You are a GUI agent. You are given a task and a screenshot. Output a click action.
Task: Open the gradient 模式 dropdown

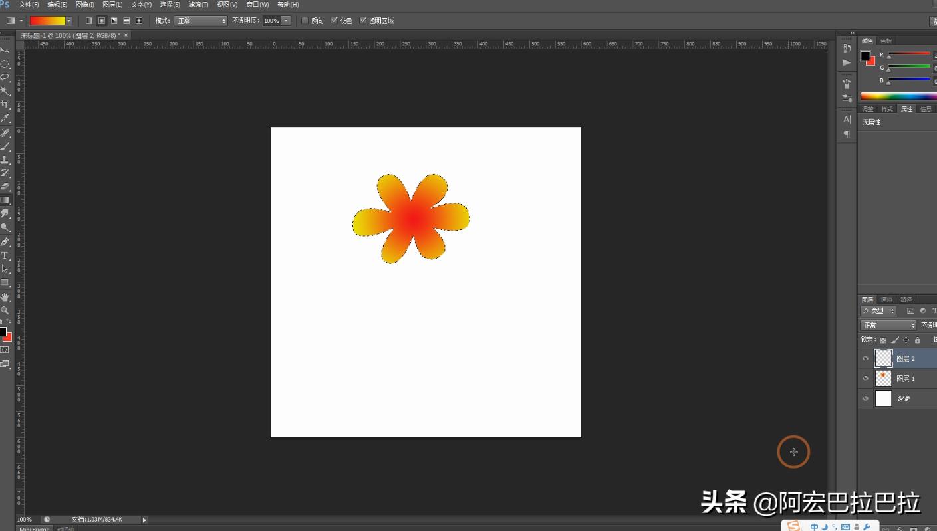coord(200,21)
